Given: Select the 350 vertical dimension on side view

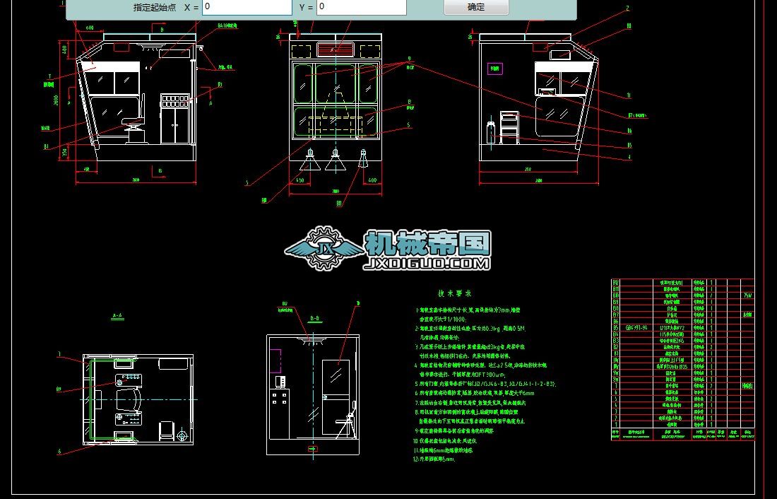Looking at the screenshot, I should coord(65,152).
